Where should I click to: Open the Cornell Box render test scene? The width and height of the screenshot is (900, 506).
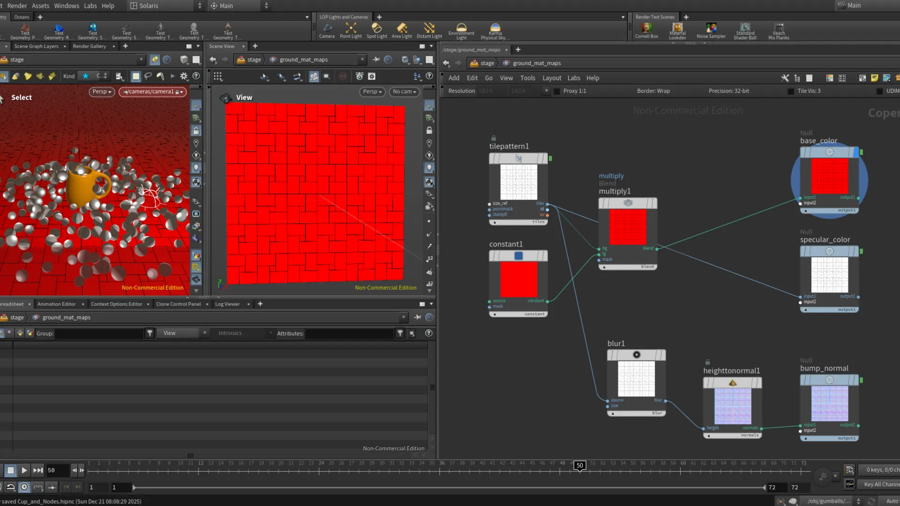coord(646,30)
